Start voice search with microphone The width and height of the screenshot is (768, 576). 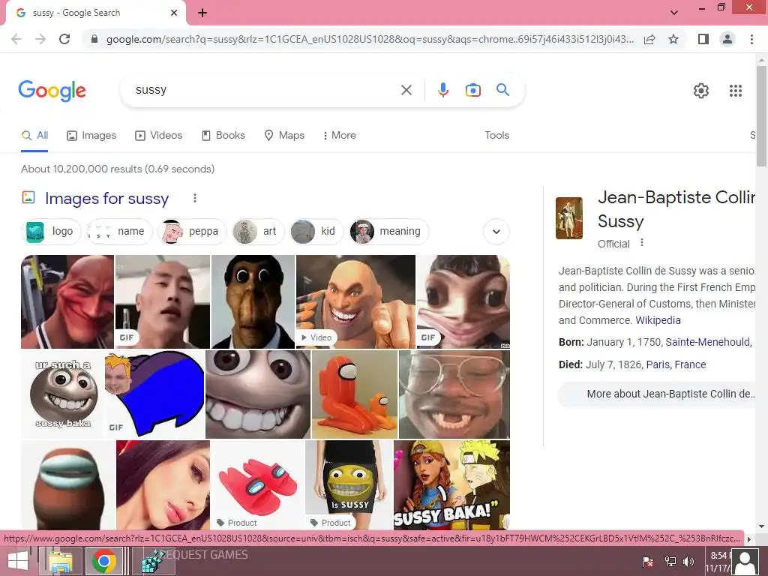click(x=442, y=90)
